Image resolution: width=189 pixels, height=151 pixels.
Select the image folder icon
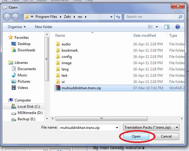(x=58, y=63)
